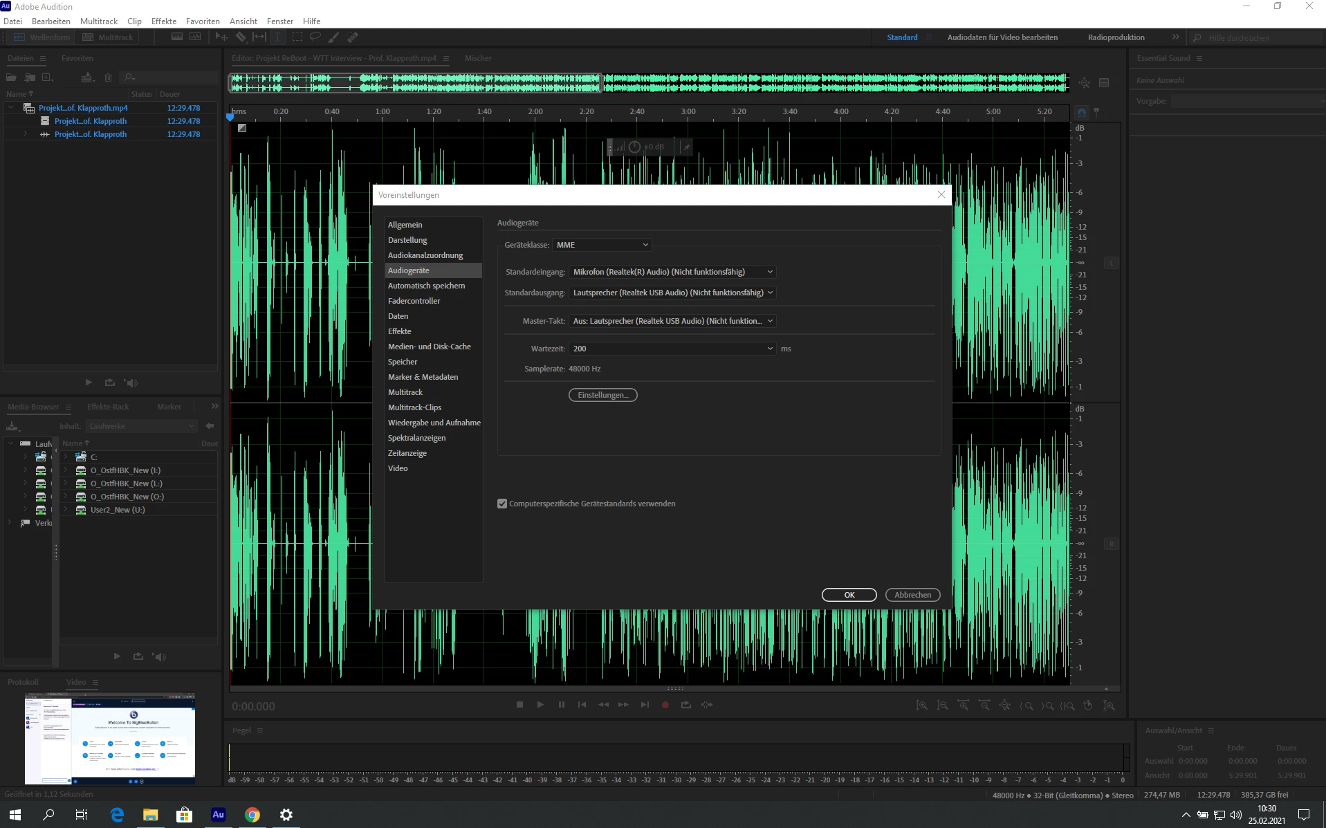Toggle auto-play in the Dateien panel
This screenshot has width=1326, height=828.
point(131,383)
